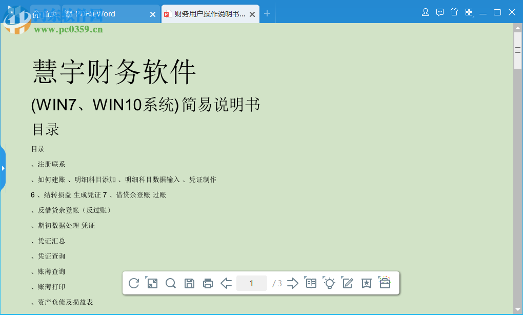Open two-page reading mode
Viewport: 523px width, 315px height.
(x=311, y=283)
